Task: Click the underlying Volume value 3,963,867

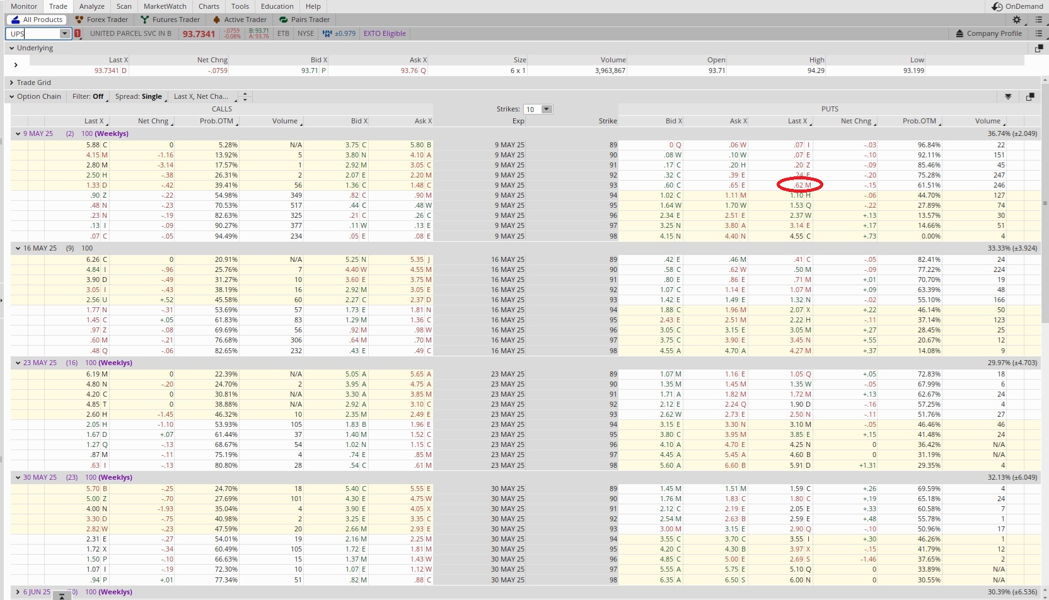Action: [610, 71]
